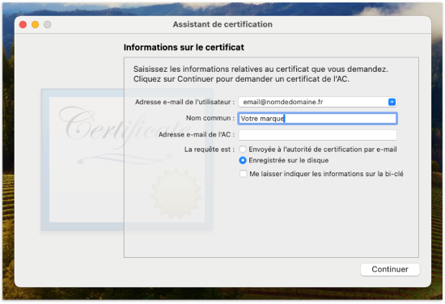Close the Assistant de certification window
The image size is (445, 304).
[x=23, y=25]
